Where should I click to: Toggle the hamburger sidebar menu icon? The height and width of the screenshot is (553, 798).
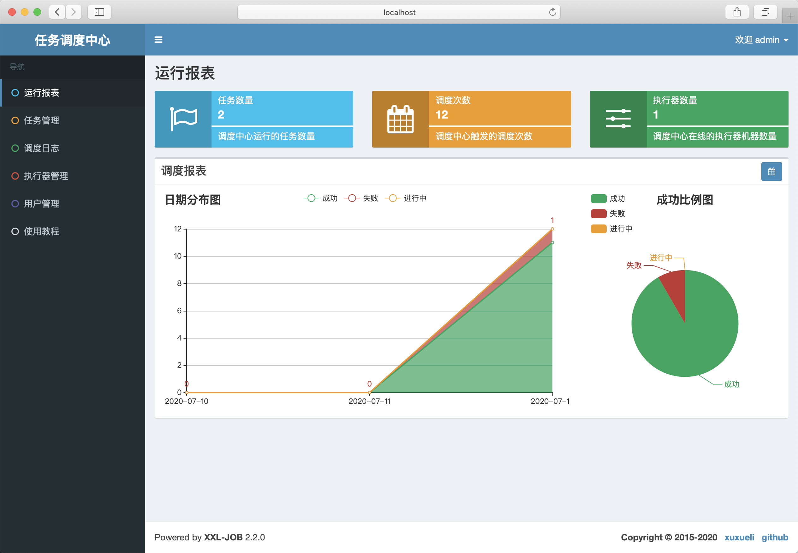(158, 40)
